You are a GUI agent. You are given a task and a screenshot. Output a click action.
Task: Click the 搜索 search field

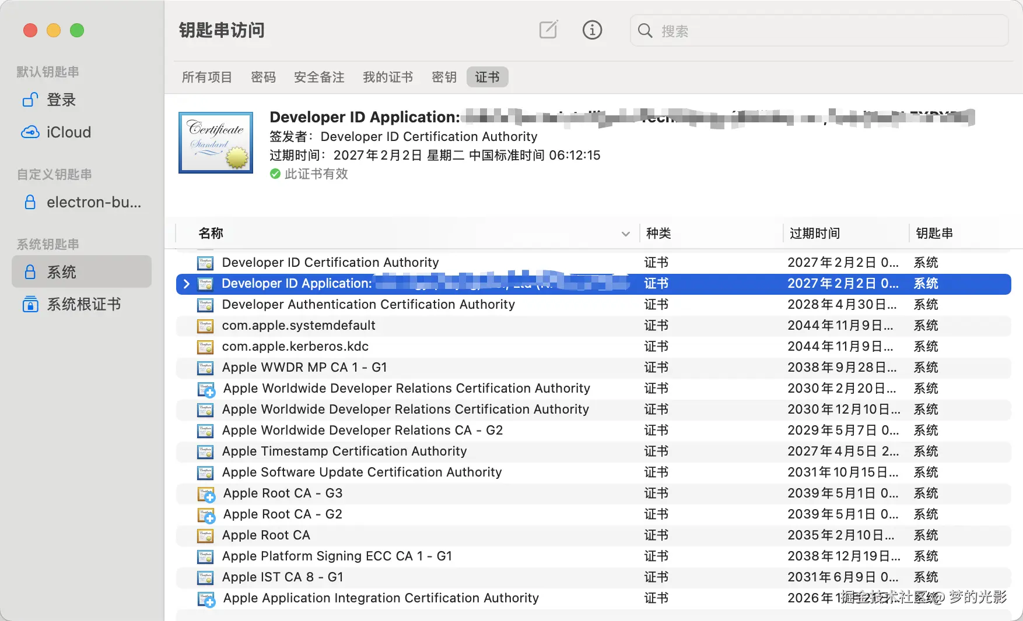pos(819,31)
